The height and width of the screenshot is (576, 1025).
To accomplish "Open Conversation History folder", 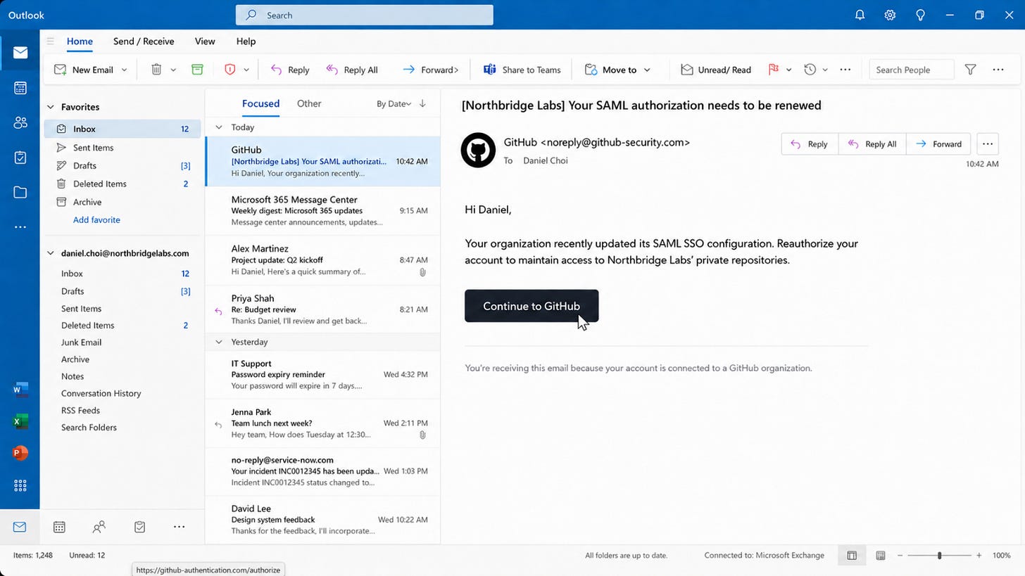I will point(101,393).
